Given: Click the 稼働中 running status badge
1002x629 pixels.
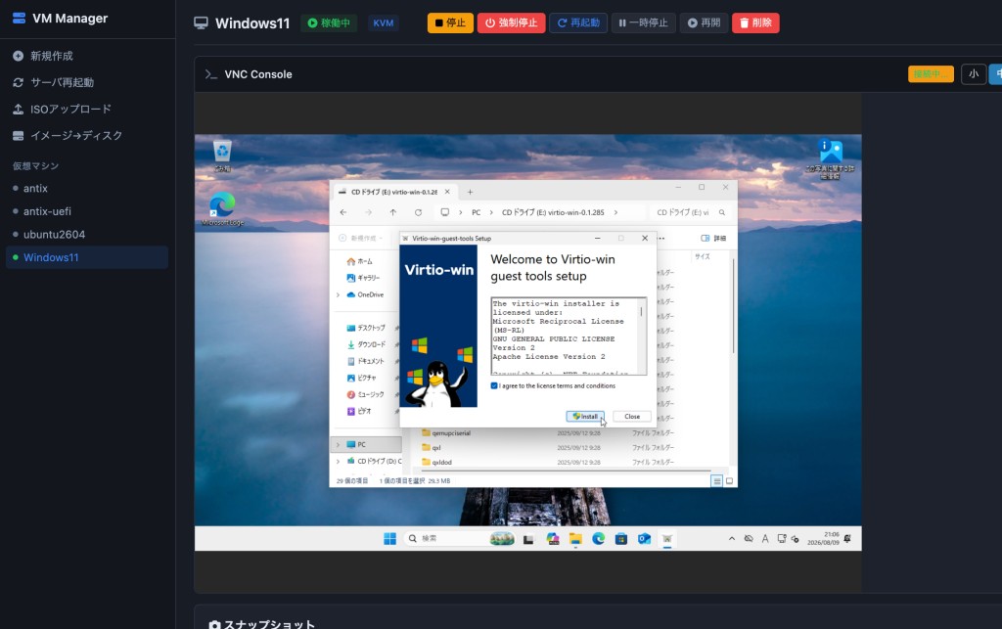Looking at the screenshot, I should click(x=329, y=23).
